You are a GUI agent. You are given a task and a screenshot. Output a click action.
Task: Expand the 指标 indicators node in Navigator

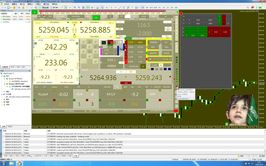[2, 92]
